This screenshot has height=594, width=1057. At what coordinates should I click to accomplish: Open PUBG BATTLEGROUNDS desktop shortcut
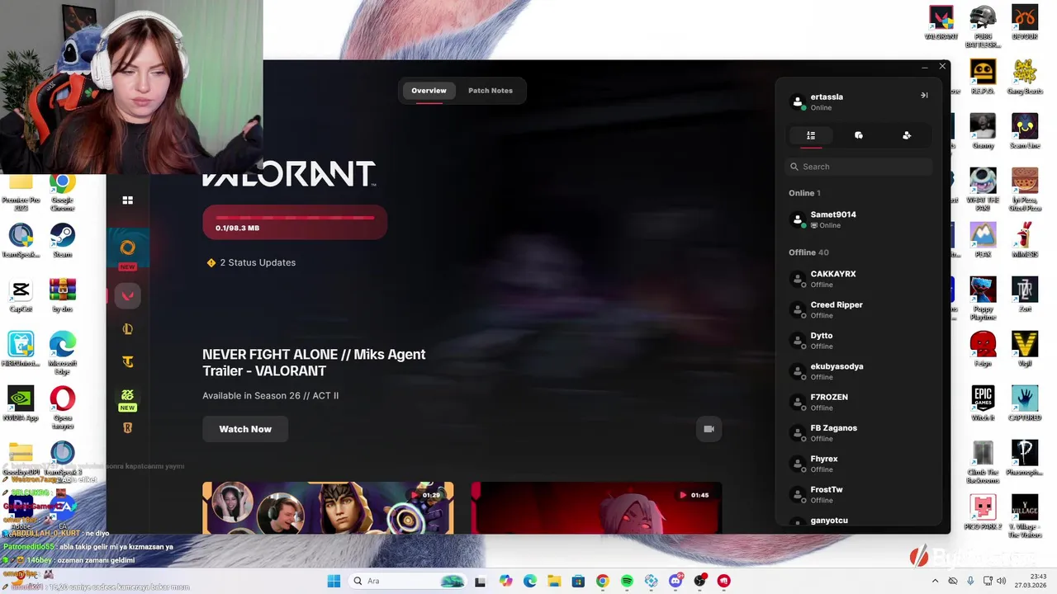coord(983,26)
